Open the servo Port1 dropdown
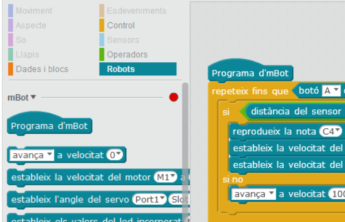345x222 pixels. (149, 199)
